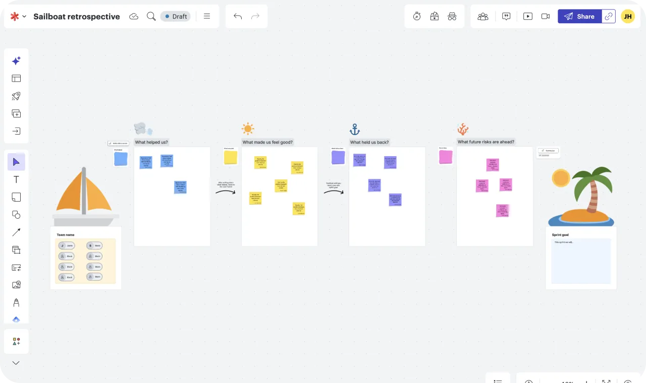Select the pointer selection tool
Image resolution: width=646 pixels, height=383 pixels.
click(16, 162)
